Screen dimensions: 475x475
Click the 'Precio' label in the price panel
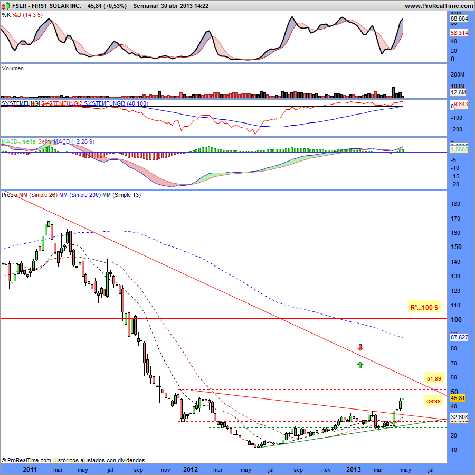tap(9, 195)
